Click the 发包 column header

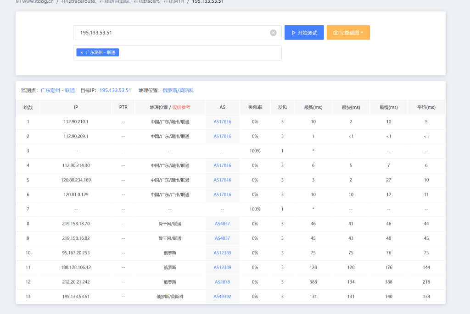click(282, 107)
